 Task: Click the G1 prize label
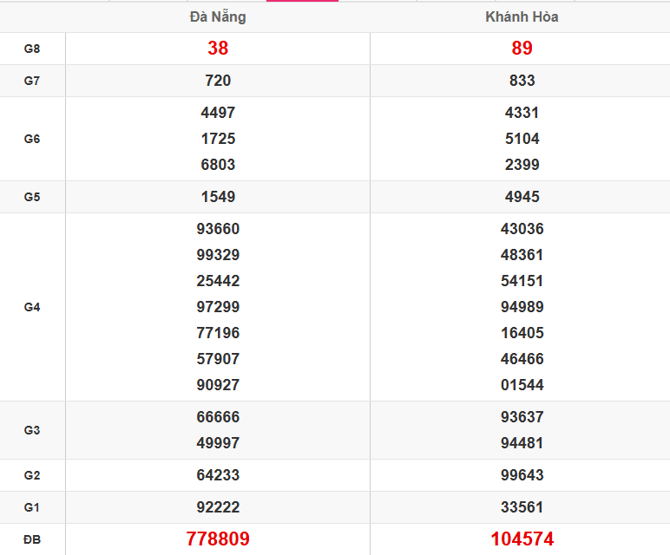(x=32, y=507)
